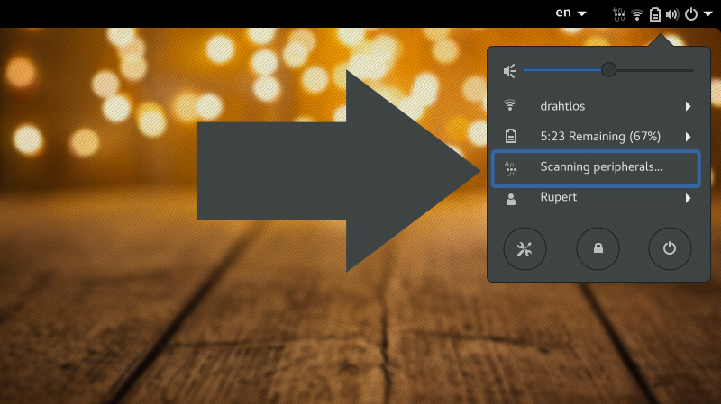Expand the Rupert user submenu arrow
The image size is (721, 404).
688,198
